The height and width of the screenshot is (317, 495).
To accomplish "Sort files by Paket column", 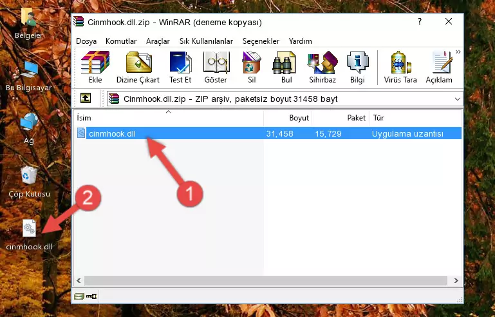I will [341, 118].
